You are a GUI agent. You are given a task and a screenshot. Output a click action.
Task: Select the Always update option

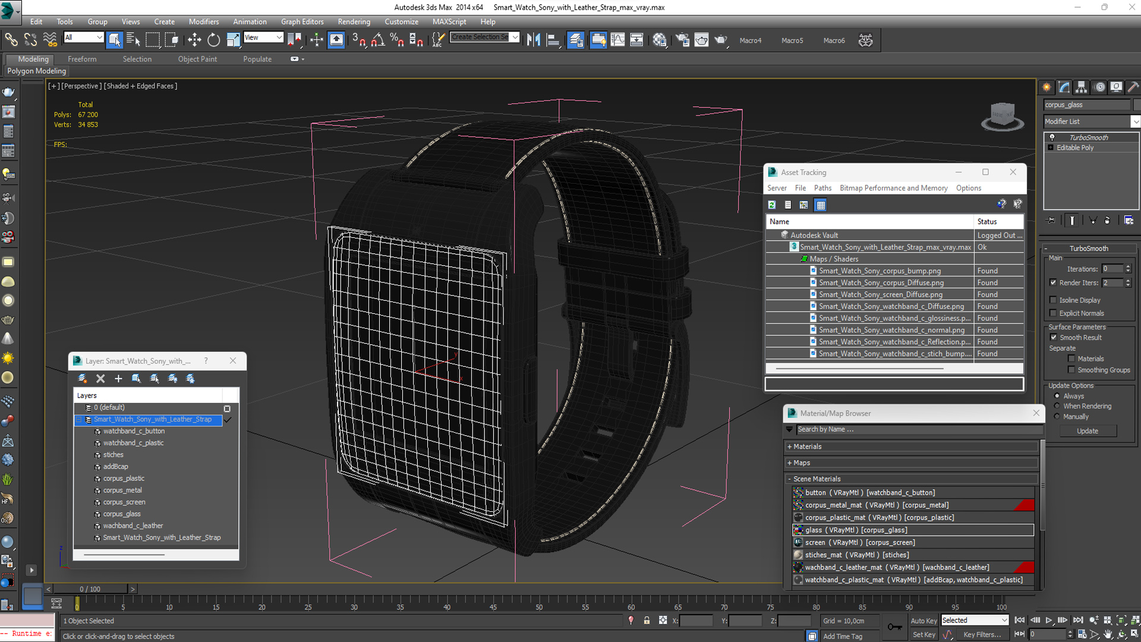pyautogui.click(x=1057, y=396)
